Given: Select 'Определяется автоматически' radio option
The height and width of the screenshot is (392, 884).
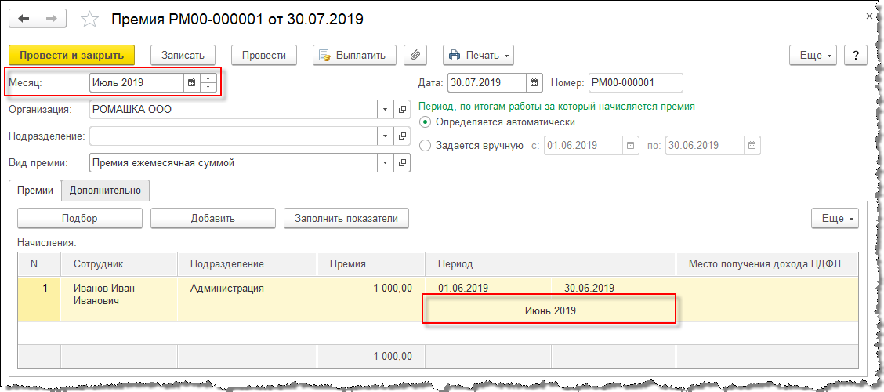Looking at the screenshot, I should (x=426, y=122).
